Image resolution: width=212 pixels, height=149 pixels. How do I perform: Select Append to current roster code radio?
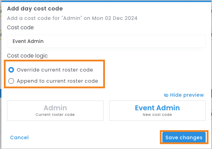(11, 81)
